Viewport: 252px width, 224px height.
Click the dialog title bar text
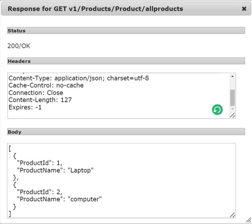(95, 8)
